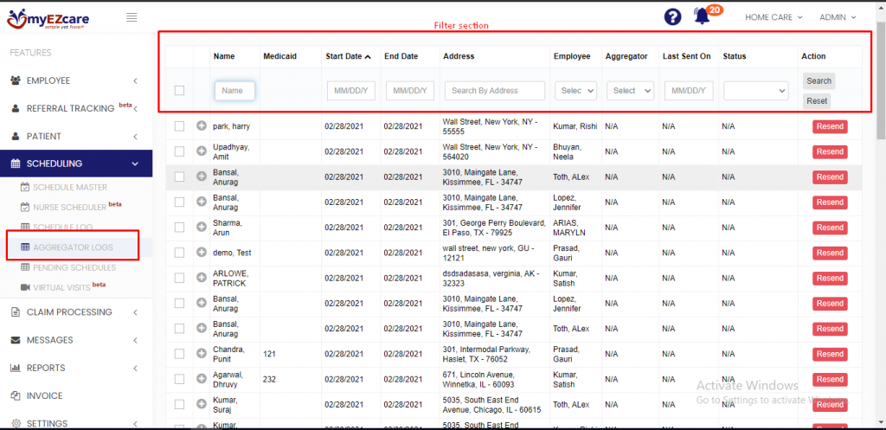Check the box for park, harry row
The image size is (886, 430).
[x=179, y=126]
